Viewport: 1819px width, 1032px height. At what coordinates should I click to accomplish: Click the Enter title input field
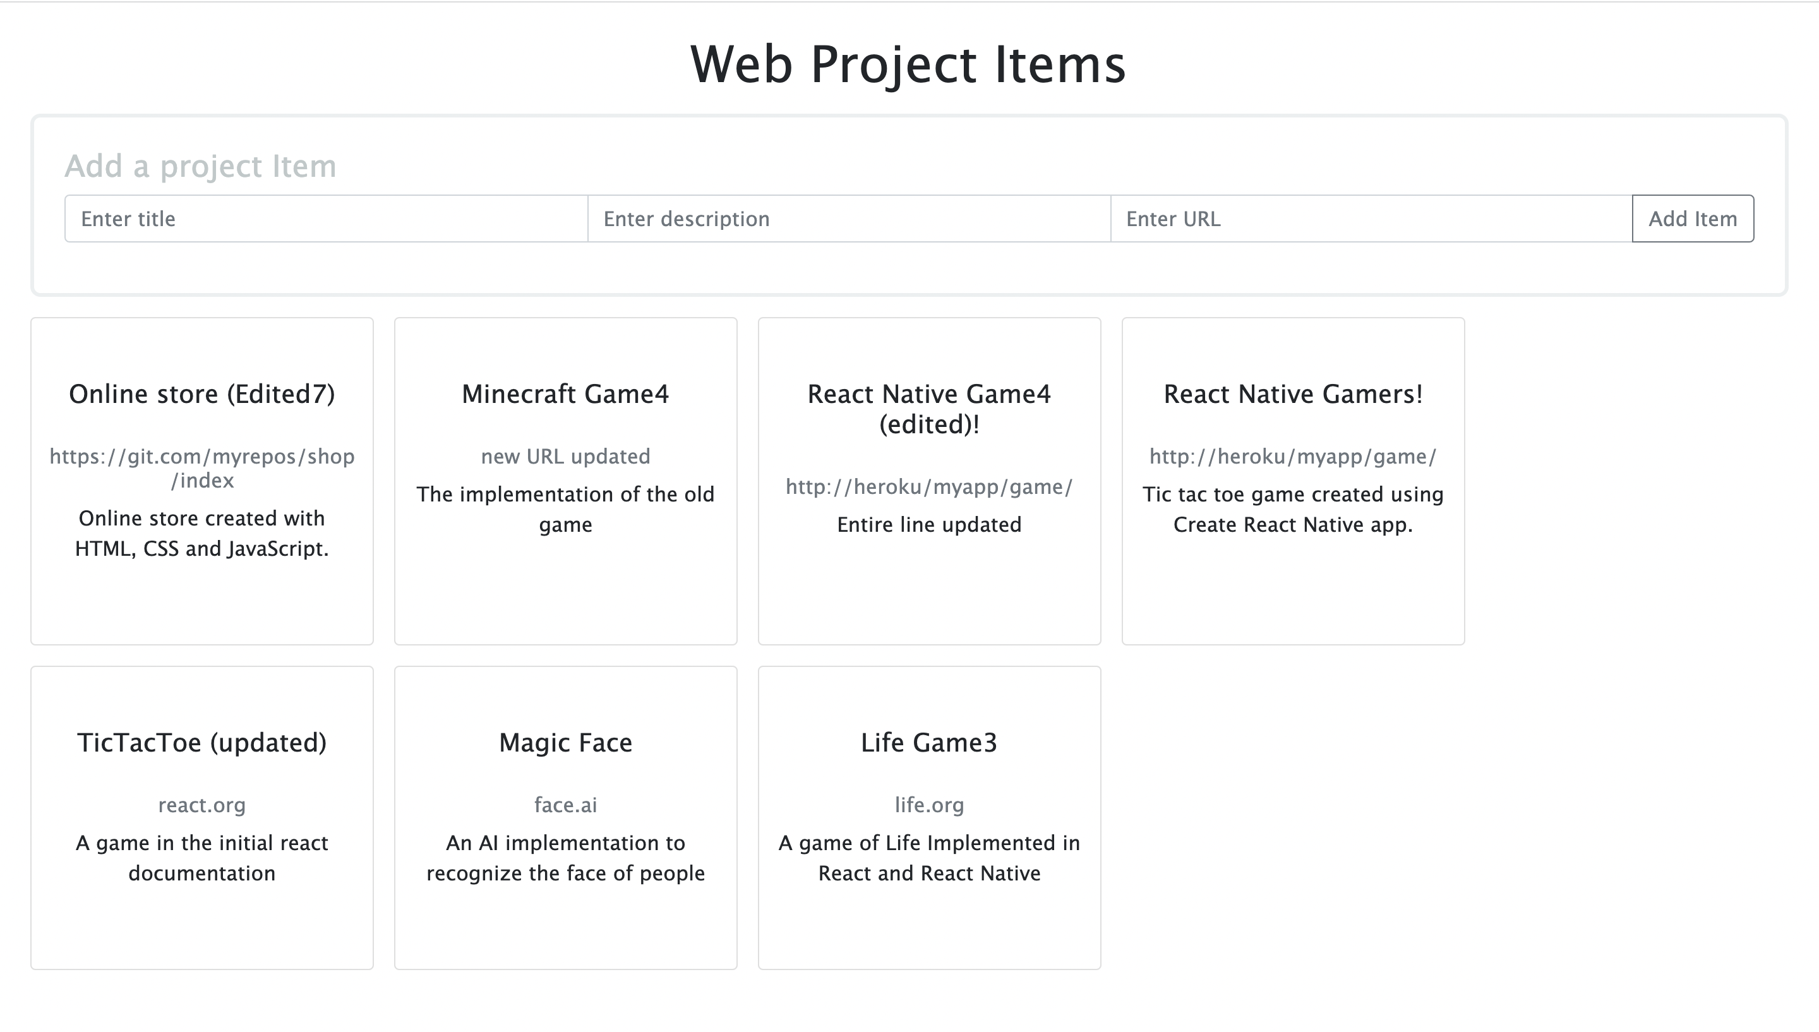pos(326,219)
